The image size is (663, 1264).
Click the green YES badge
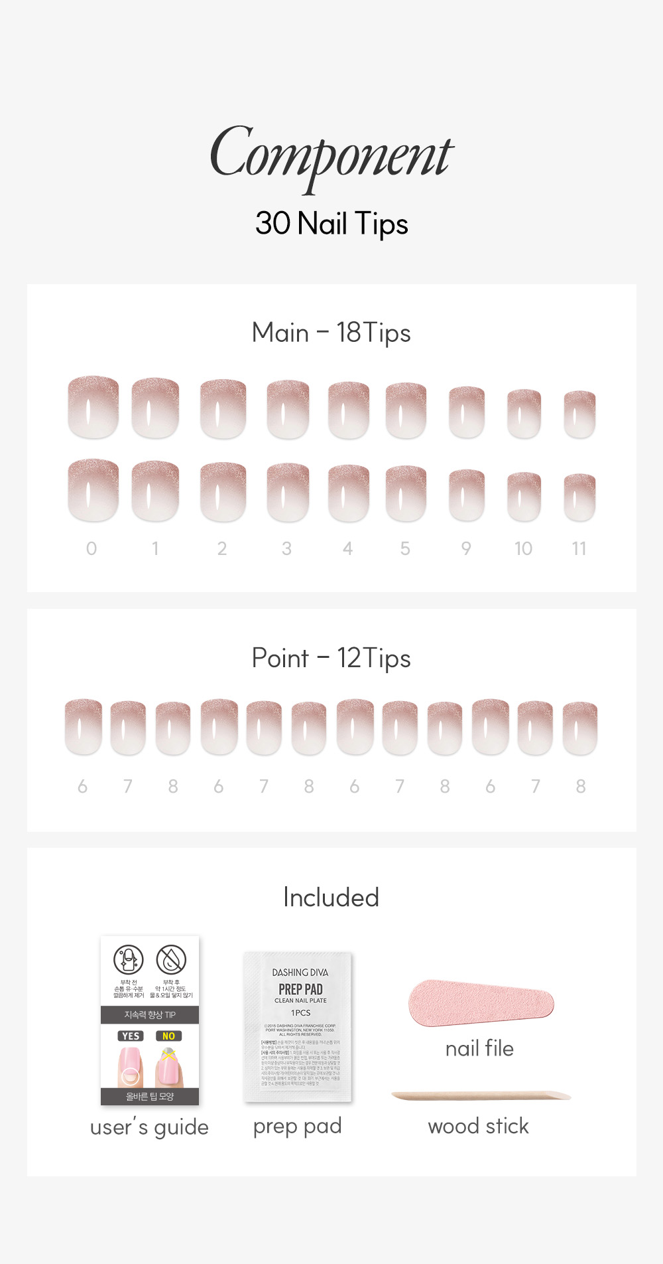click(x=131, y=1036)
